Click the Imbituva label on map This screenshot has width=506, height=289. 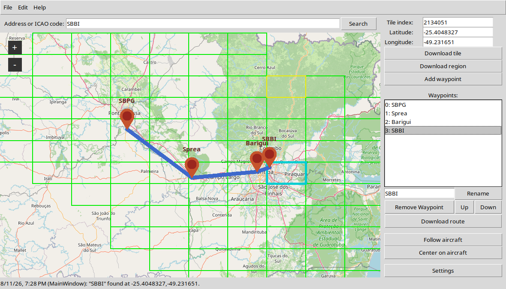coord(55,137)
